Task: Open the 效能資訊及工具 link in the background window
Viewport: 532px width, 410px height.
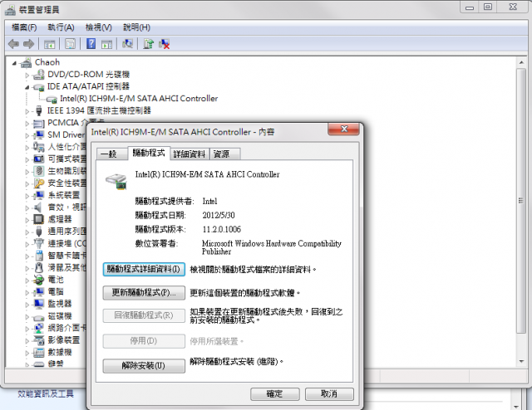Action: (x=46, y=393)
